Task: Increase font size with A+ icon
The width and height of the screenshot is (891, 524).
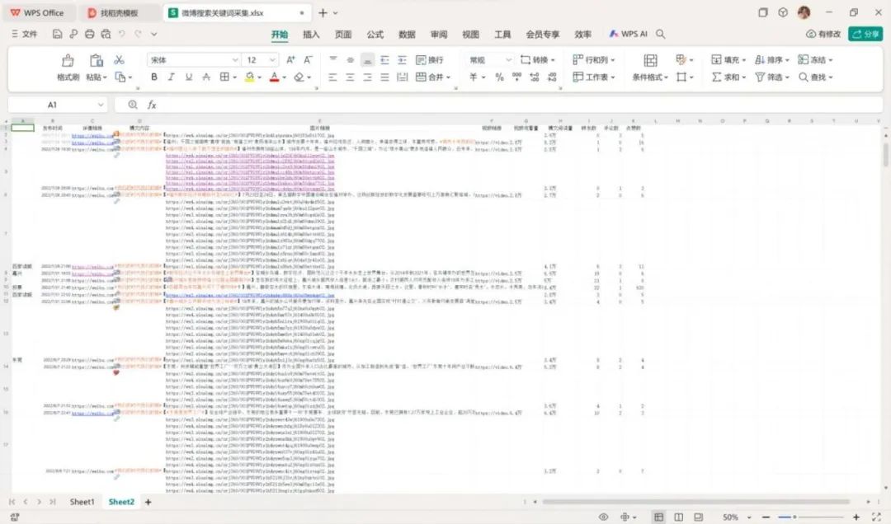Action: pos(290,60)
